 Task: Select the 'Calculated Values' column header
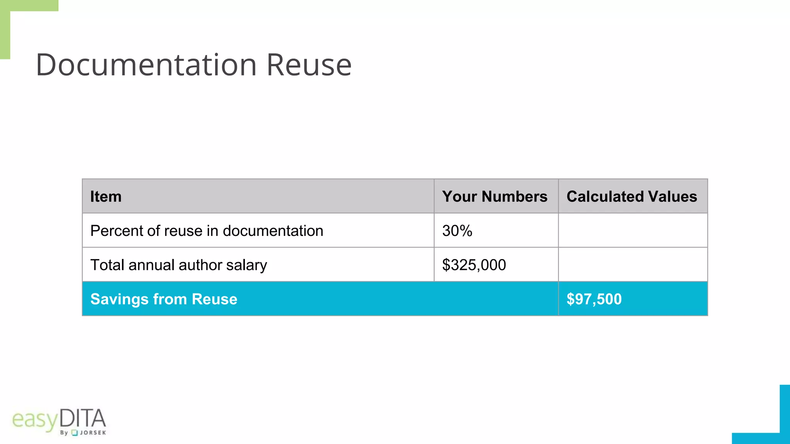(631, 197)
